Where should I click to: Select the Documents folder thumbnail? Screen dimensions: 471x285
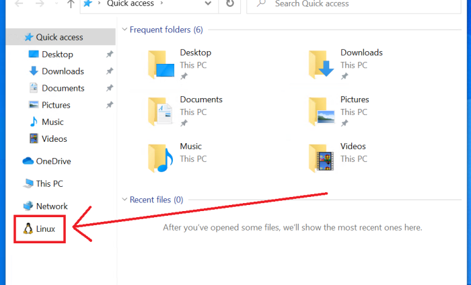160,112
